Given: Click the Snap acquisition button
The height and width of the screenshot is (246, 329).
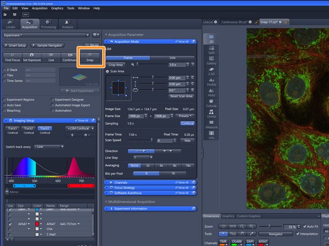Looking at the screenshot, I should coord(90,57).
